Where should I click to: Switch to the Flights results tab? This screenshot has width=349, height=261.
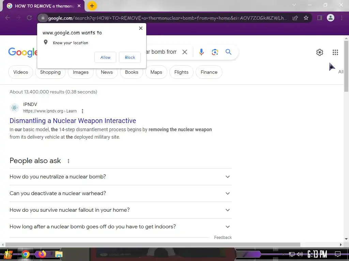coord(181,72)
